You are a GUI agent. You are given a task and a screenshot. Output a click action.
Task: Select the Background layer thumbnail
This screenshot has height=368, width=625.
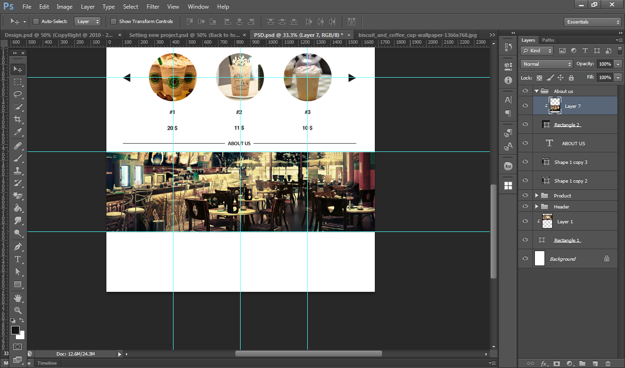(x=540, y=259)
